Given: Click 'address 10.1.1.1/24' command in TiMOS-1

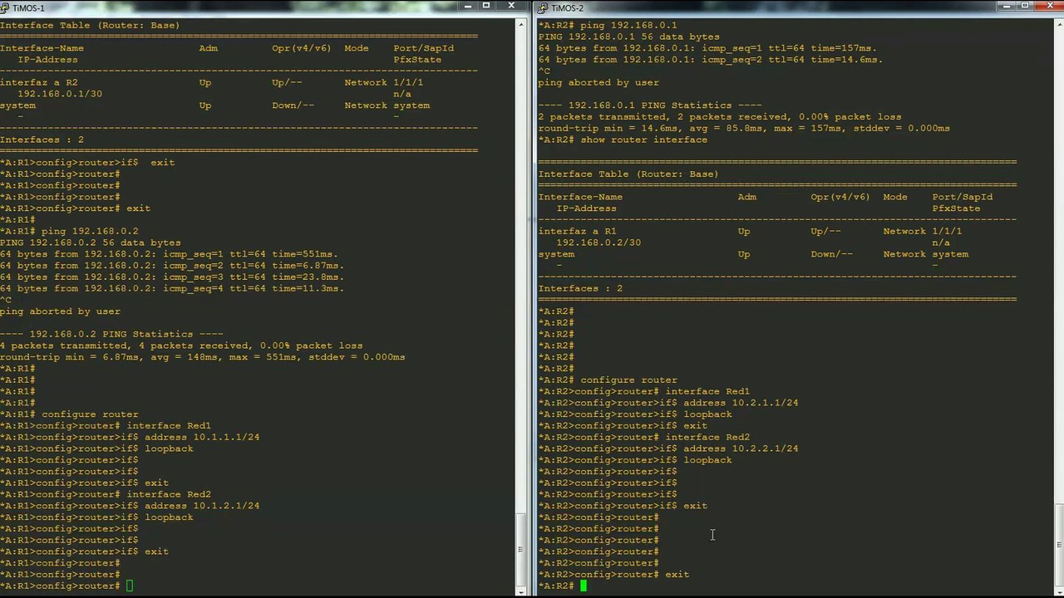Looking at the screenshot, I should 202,437.
